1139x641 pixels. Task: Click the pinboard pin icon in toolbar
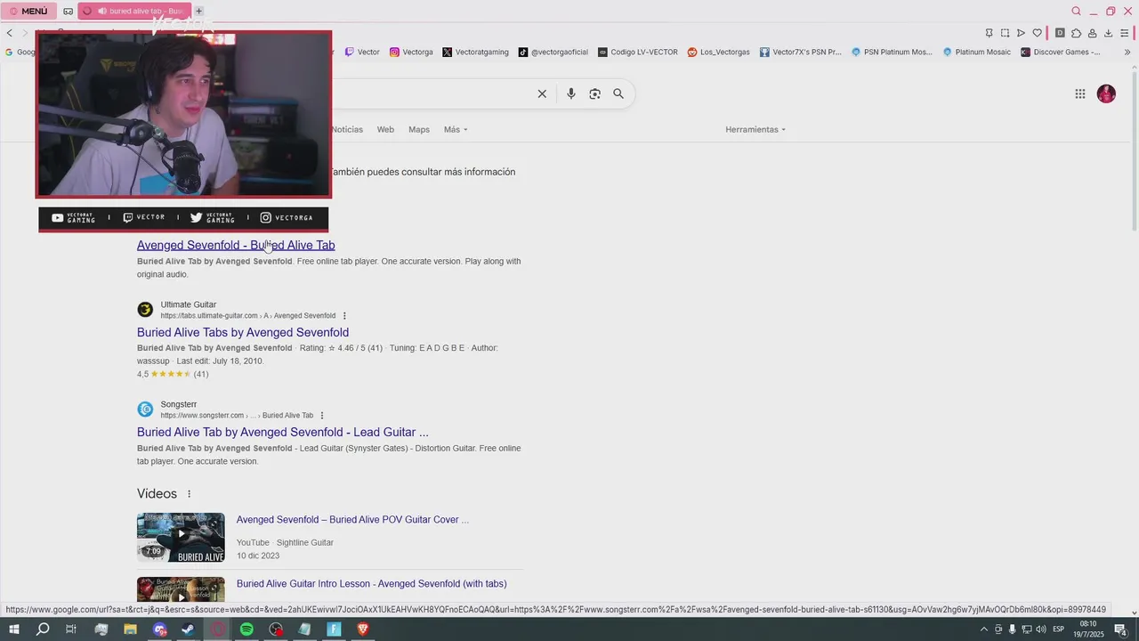click(989, 33)
